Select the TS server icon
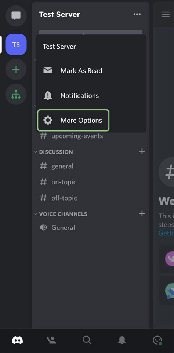The width and height of the screenshot is (174, 353). click(16, 45)
